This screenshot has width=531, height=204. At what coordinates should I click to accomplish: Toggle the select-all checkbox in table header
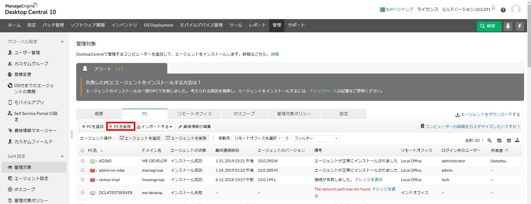82,150
